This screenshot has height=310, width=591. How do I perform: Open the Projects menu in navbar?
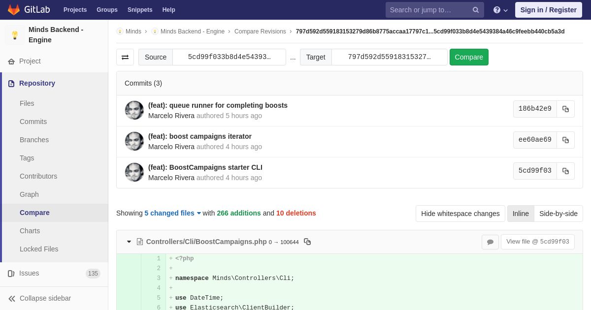coord(75,10)
